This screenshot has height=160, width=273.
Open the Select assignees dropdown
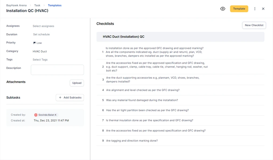click(43, 26)
